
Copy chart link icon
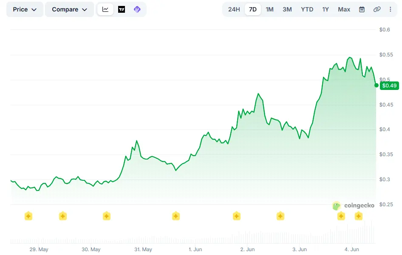(x=377, y=9)
